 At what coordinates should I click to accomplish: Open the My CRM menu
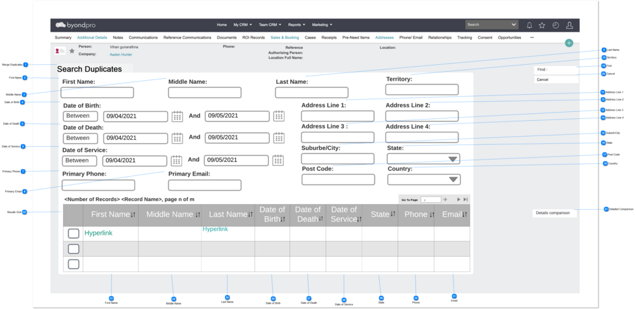242,25
